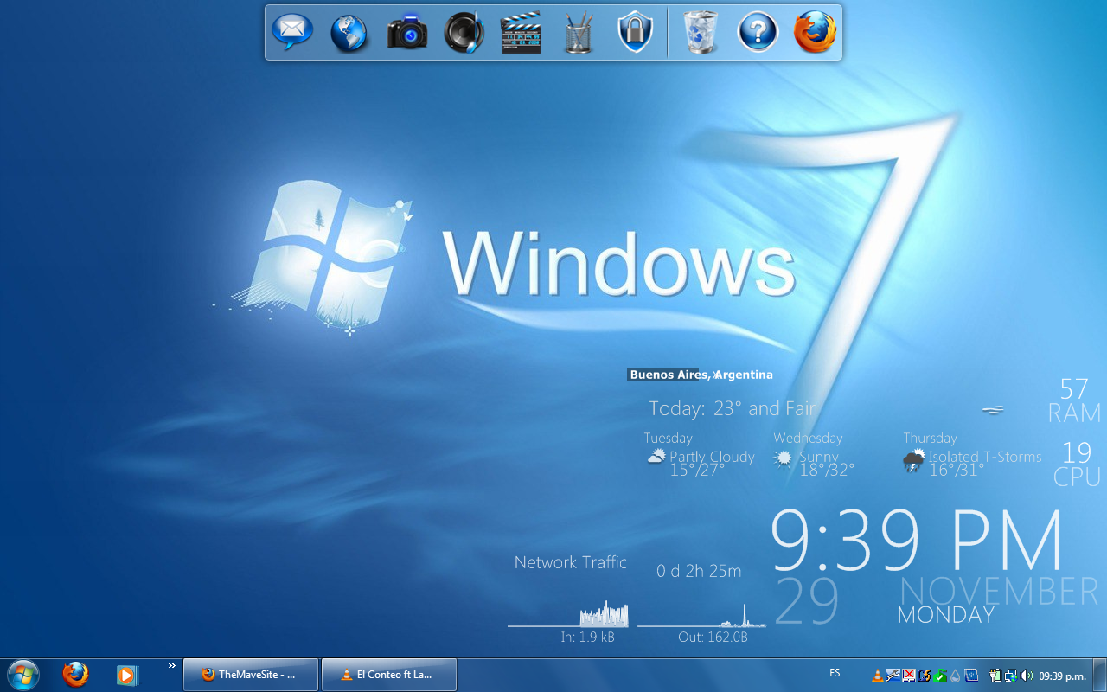Click the Tuesday forecast day label
This screenshot has width=1107, height=692.
click(668, 438)
